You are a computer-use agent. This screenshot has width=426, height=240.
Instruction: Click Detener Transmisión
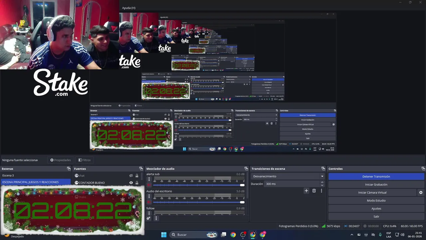click(x=376, y=177)
